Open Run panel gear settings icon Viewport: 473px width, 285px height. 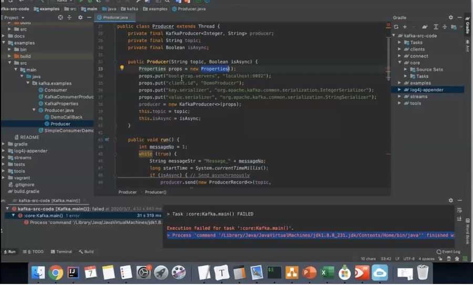pyautogui.click(x=451, y=200)
